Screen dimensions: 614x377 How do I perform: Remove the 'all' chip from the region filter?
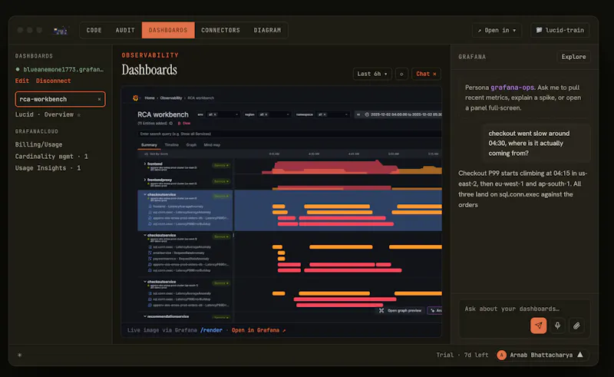point(266,114)
